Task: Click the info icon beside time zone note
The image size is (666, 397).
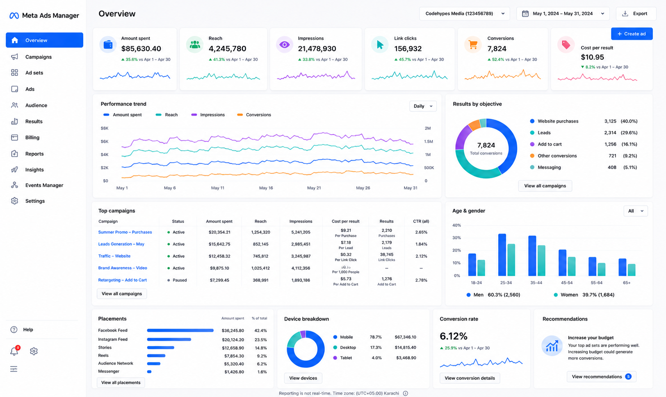Action: coord(405,393)
